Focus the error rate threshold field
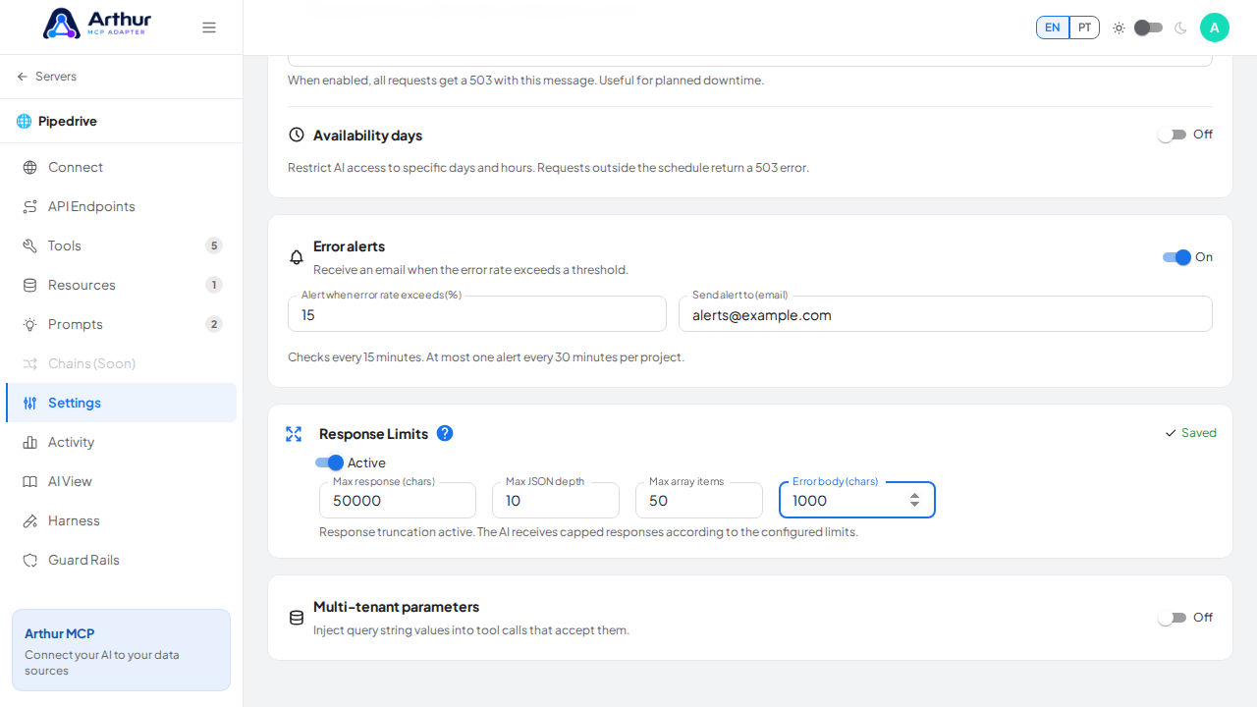Screen dimensions: 1257x707 pyautogui.click(x=477, y=314)
